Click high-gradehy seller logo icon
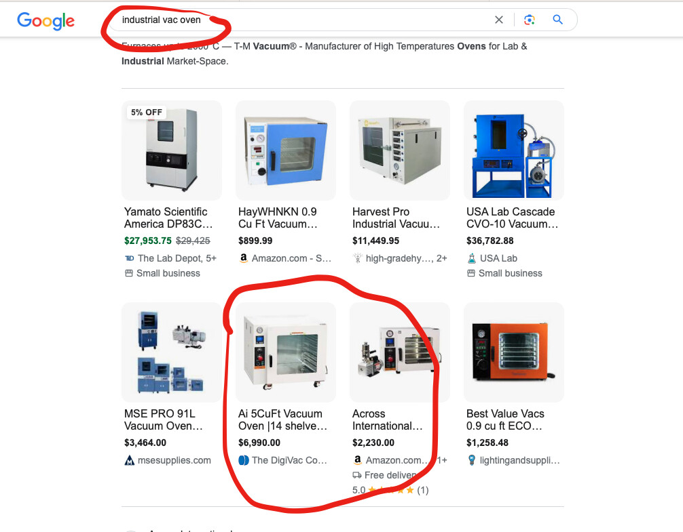Viewport: 683px width, 532px height. click(358, 258)
